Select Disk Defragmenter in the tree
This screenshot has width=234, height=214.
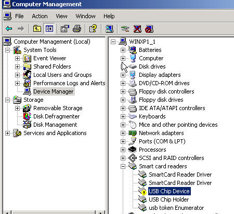(57, 116)
